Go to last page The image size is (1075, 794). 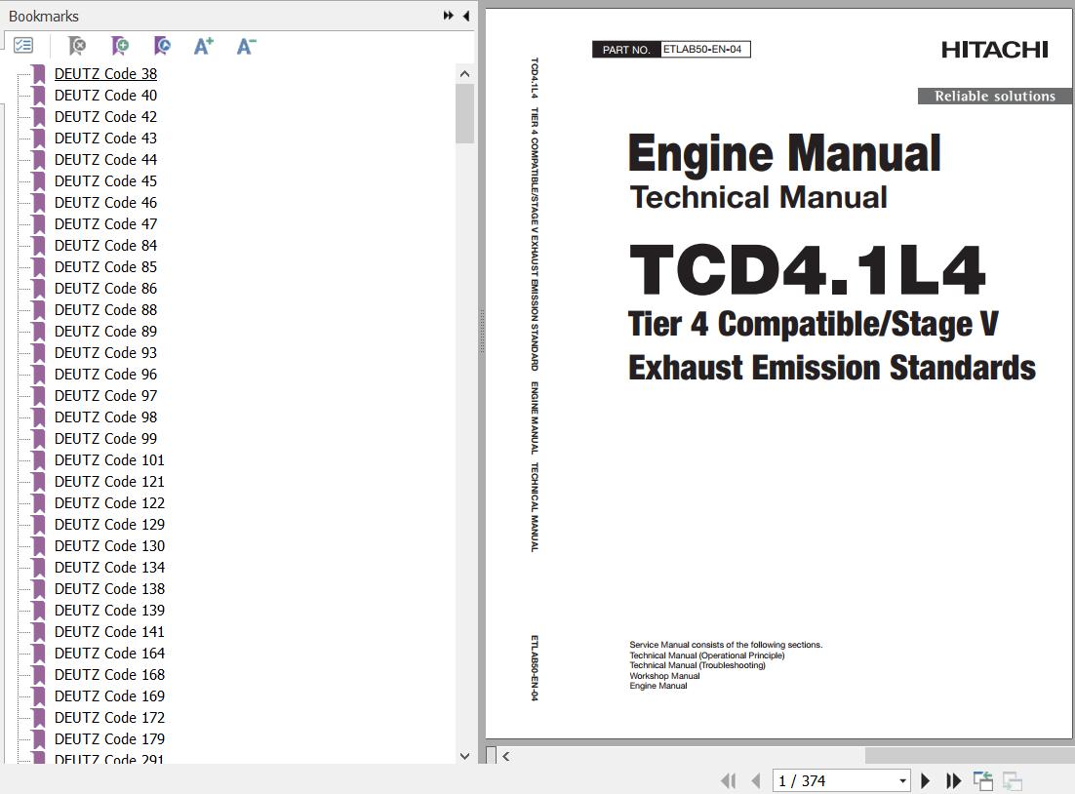click(x=953, y=780)
